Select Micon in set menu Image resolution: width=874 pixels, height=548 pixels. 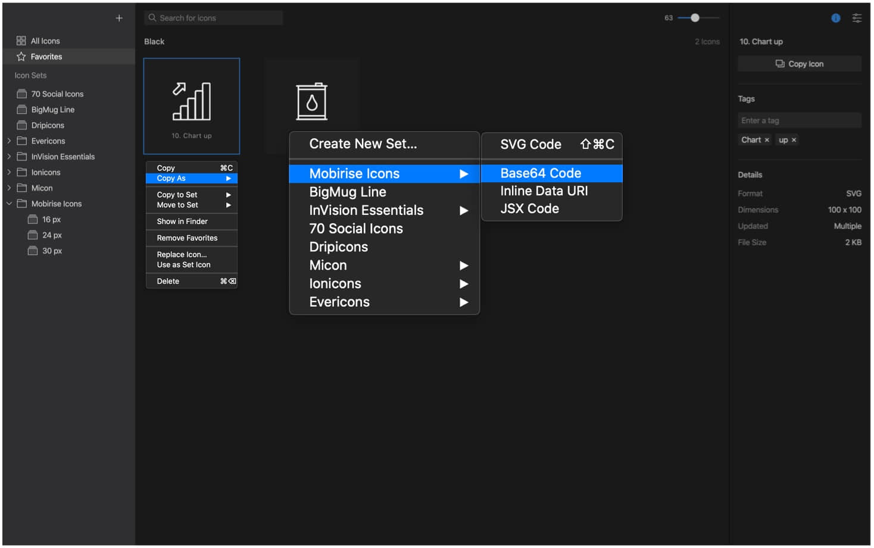click(385, 266)
